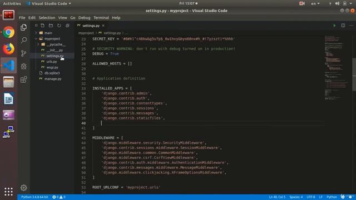Open the Help menu
The image size is (356, 200).
116,18
